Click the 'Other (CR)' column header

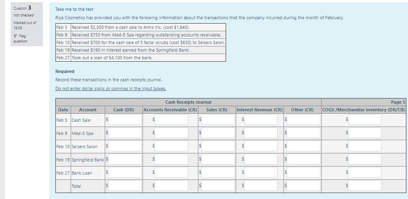(x=302, y=110)
